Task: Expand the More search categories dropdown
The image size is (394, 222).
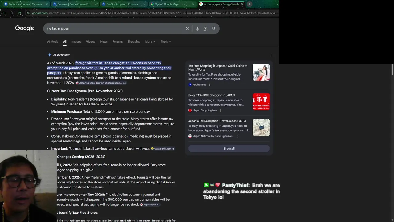Action: pos(150,42)
